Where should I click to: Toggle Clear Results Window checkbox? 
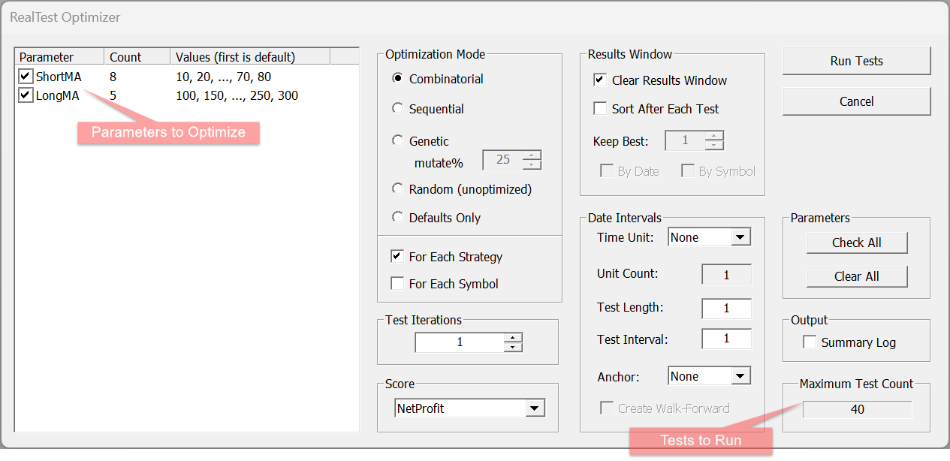click(x=600, y=80)
